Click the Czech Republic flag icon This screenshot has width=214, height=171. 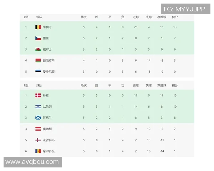[38, 38]
